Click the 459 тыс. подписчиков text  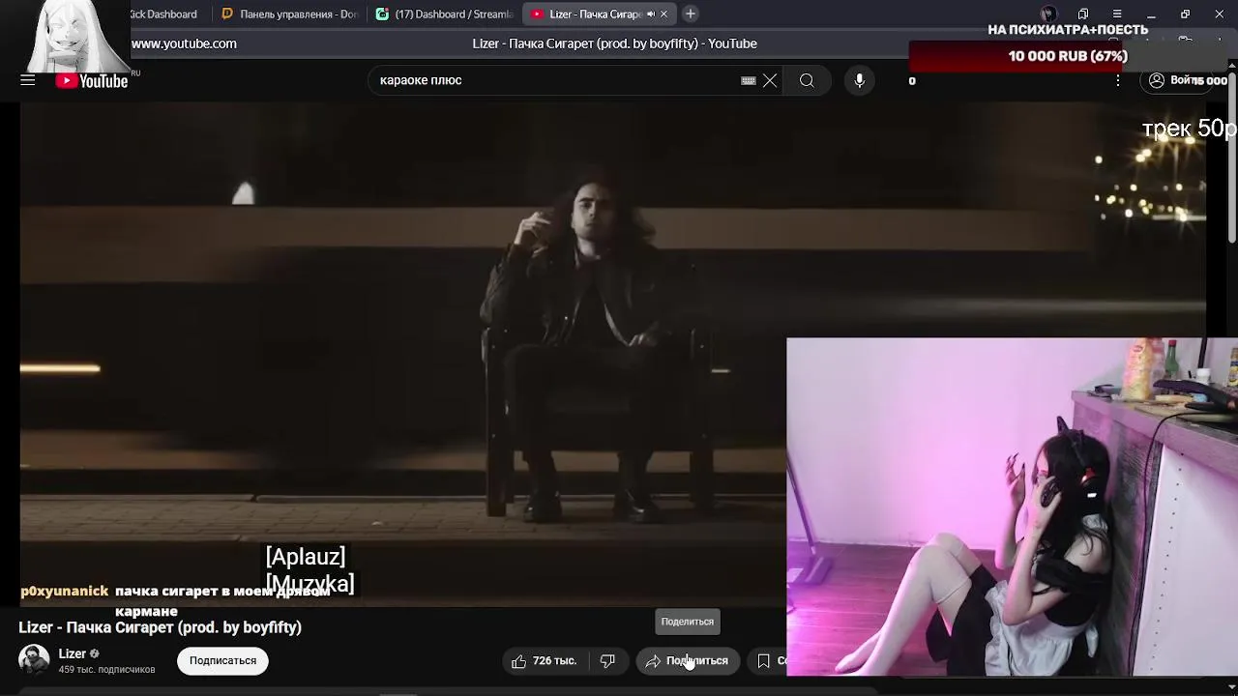coord(106,670)
